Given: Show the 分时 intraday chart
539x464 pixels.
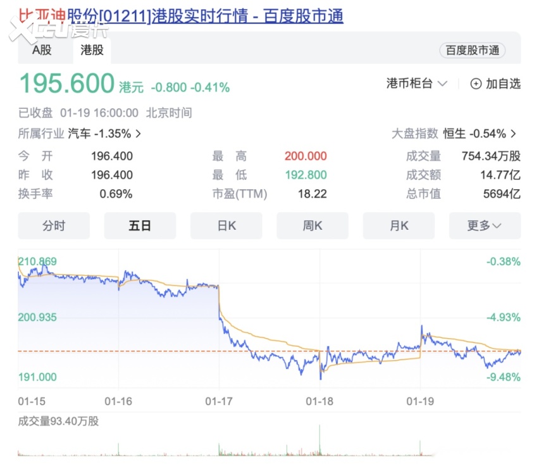Looking at the screenshot, I should click(54, 226).
